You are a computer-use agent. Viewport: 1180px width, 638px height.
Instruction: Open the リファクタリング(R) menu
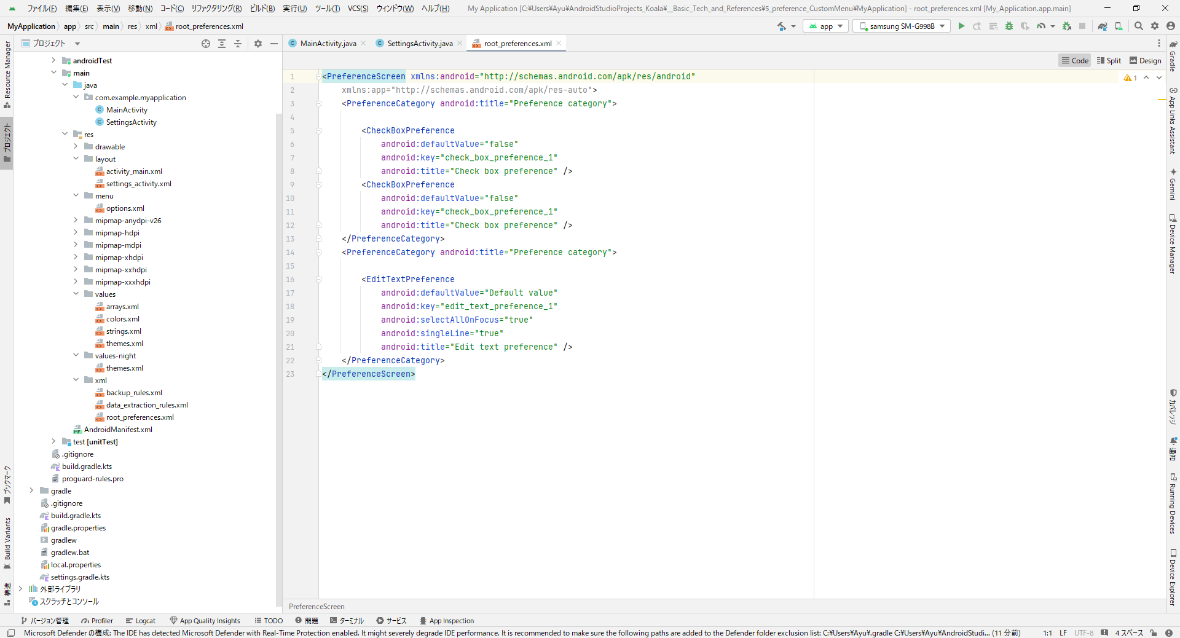pos(216,9)
